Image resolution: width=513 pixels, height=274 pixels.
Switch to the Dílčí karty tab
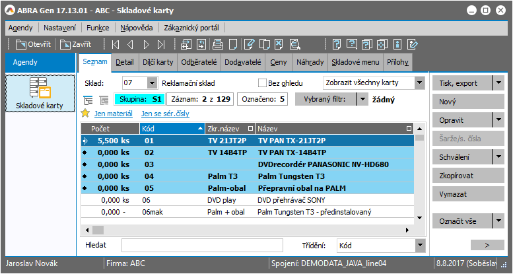click(158, 63)
